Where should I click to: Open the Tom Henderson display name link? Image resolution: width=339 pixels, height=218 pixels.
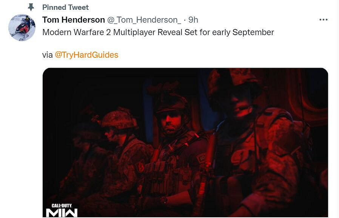(x=74, y=20)
